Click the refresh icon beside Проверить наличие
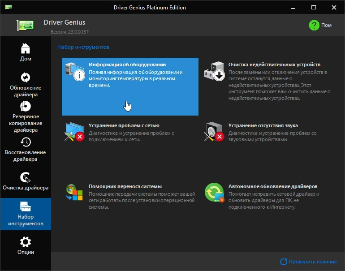 (283, 262)
